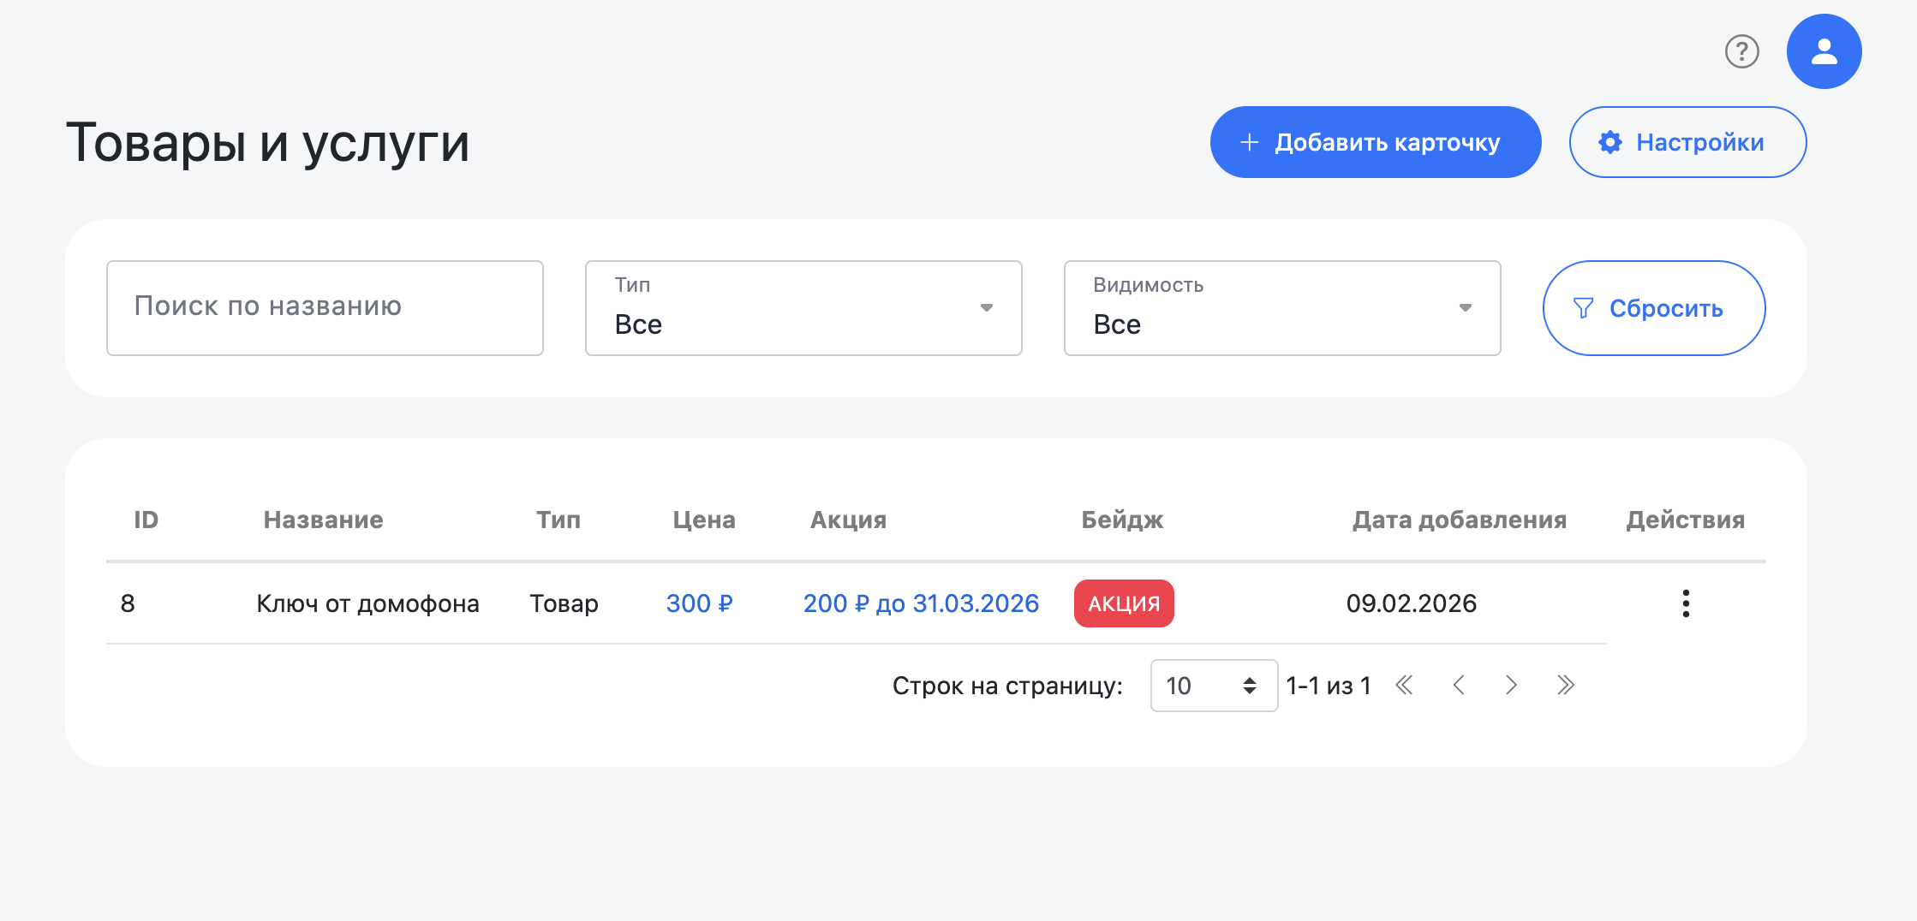Click Добавить карточку button

tap(1375, 142)
